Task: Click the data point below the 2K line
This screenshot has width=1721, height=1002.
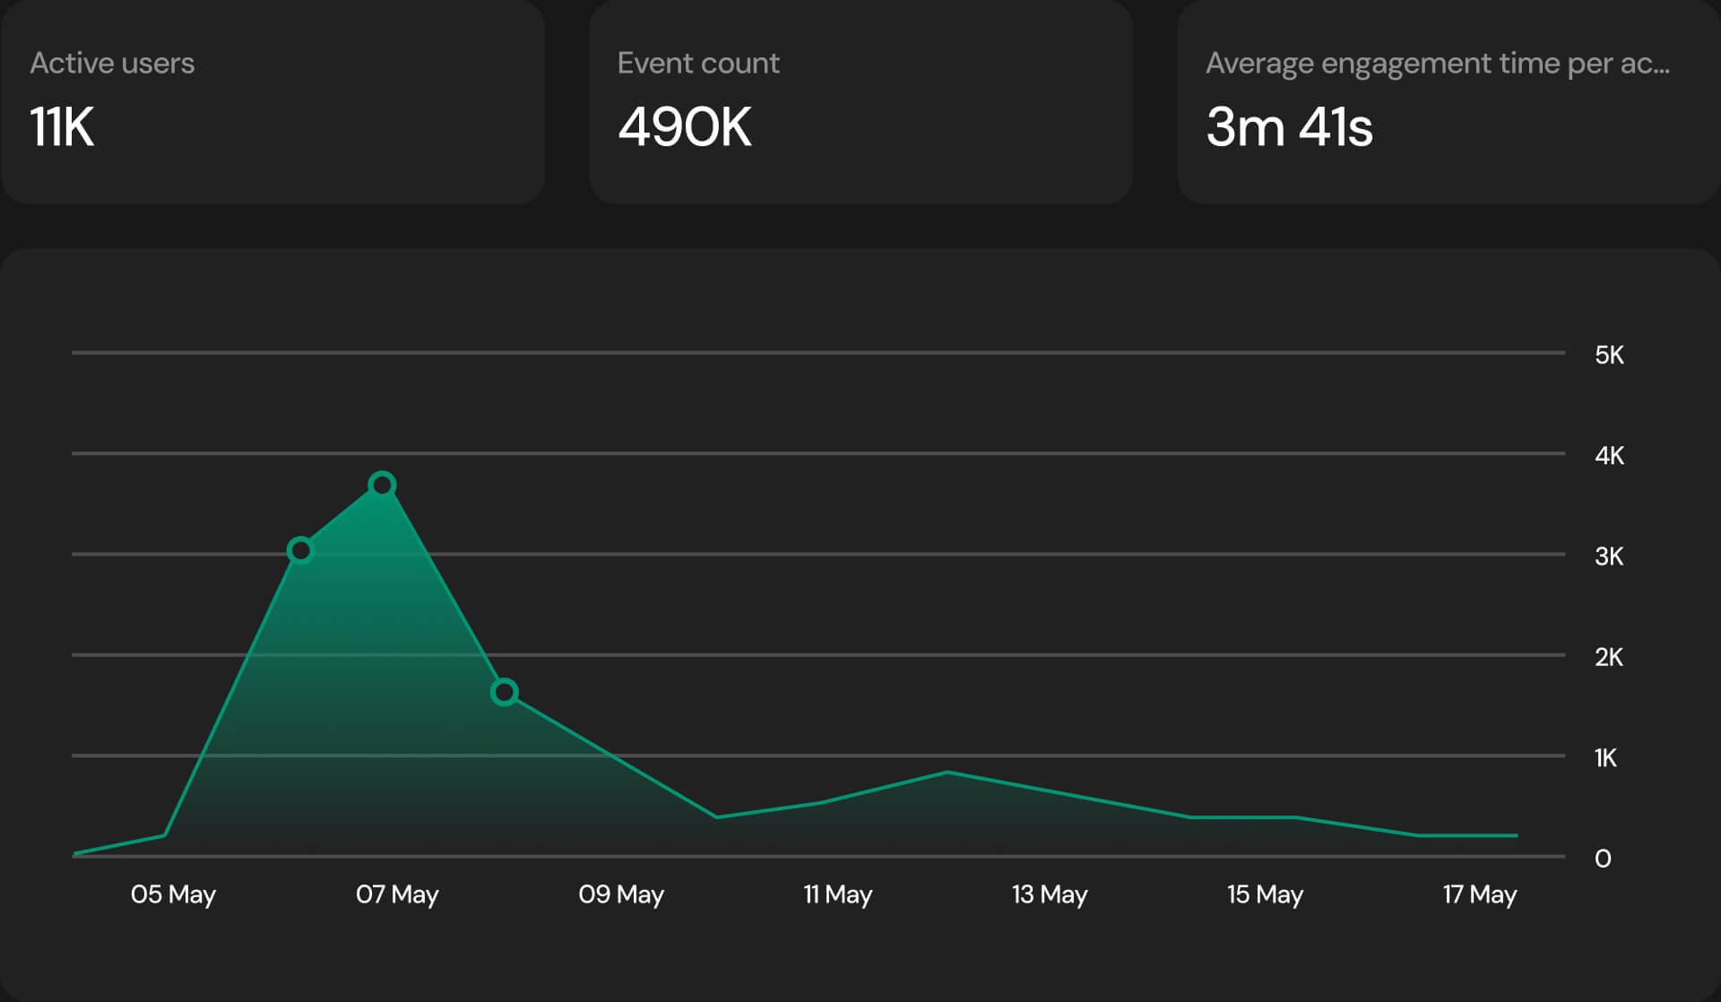Action: (x=505, y=692)
